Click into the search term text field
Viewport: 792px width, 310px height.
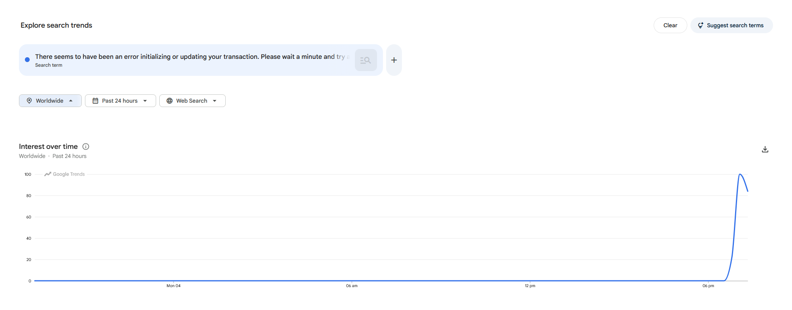click(x=192, y=57)
